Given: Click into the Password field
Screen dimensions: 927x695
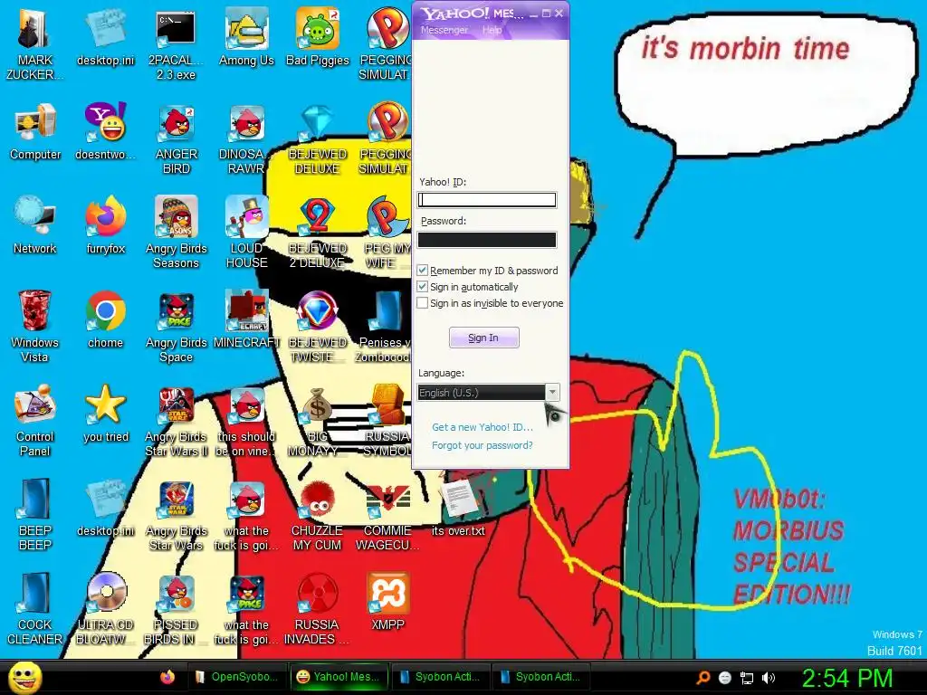Looking at the screenshot, I should (486, 239).
